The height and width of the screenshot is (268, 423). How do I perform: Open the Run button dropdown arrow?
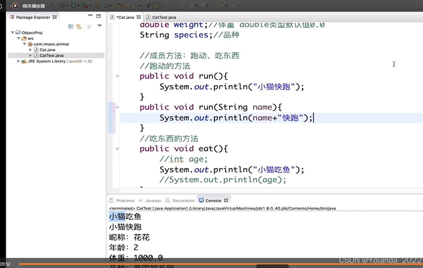coord(79,6)
